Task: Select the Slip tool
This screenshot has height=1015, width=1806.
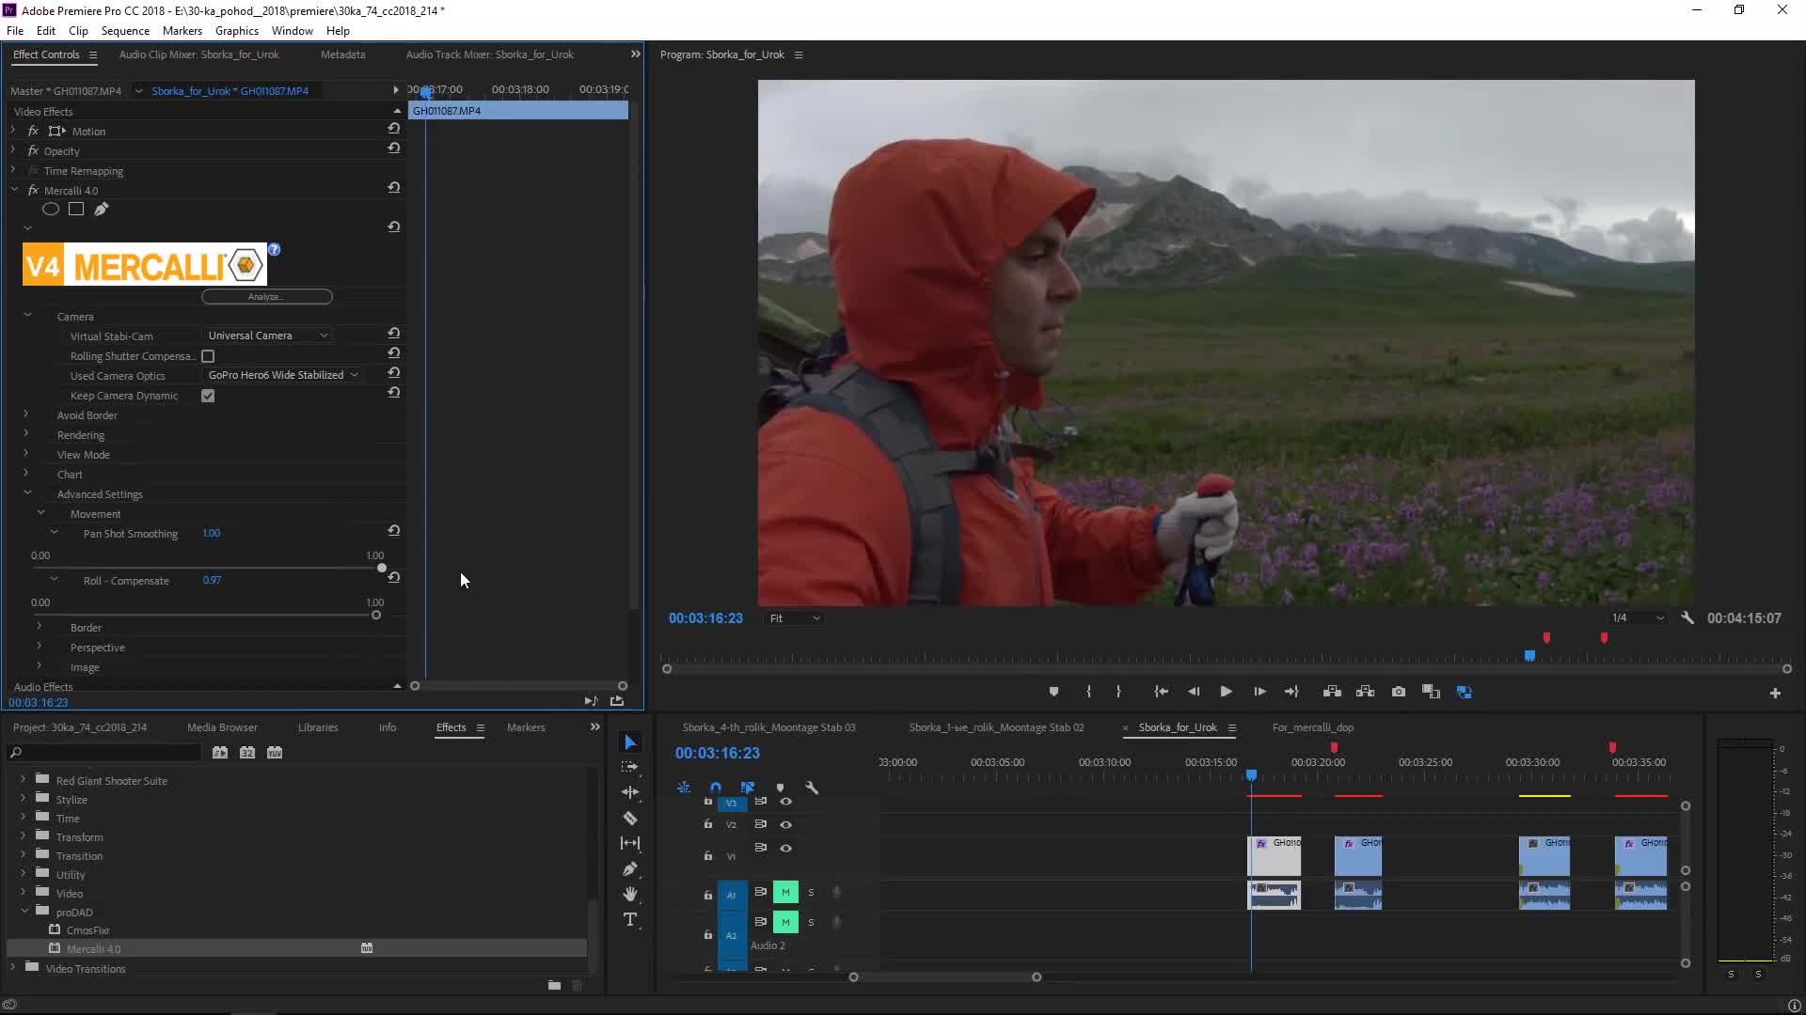Action: [x=630, y=843]
